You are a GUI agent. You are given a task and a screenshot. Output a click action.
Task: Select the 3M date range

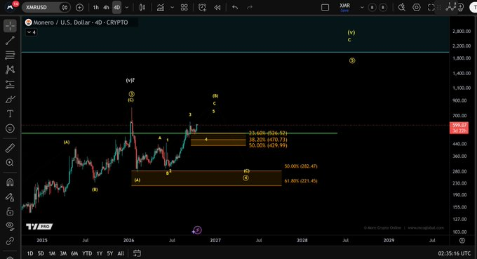(x=63, y=253)
